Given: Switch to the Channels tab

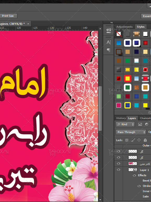Looking at the screenshot, I should point(145,118).
